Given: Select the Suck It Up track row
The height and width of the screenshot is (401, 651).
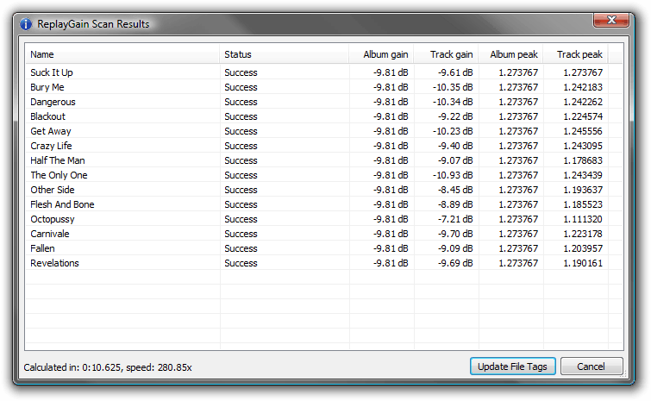Looking at the screenshot, I should pyautogui.click(x=324, y=72).
